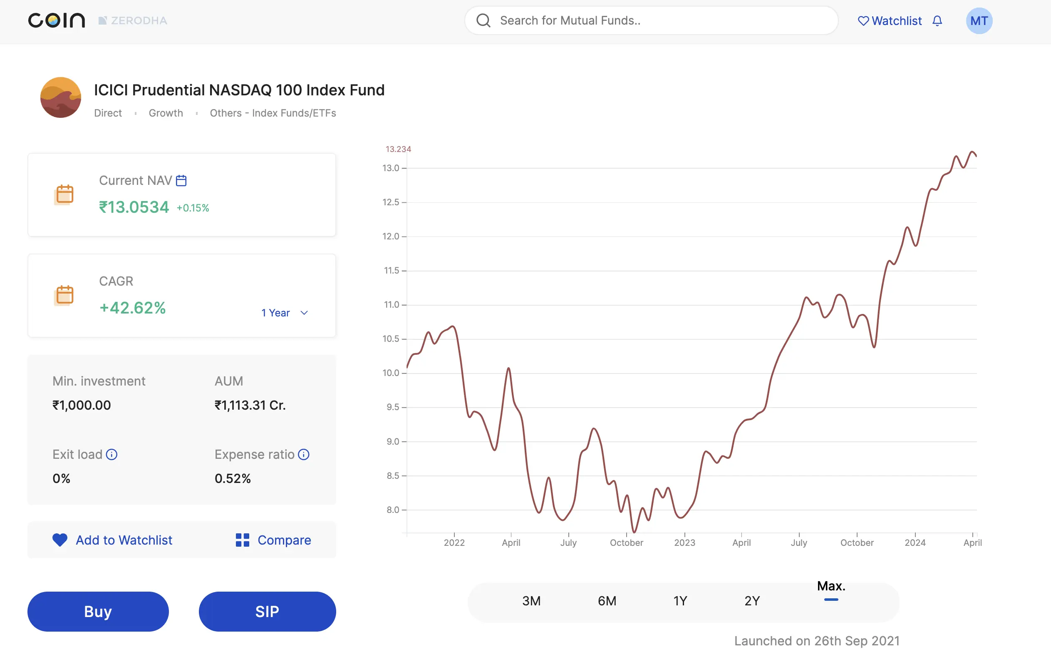Image resolution: width=1051 pixels, height=662 pixels.
Task: Open the MT profile avatar
Action: click(979, 20)
